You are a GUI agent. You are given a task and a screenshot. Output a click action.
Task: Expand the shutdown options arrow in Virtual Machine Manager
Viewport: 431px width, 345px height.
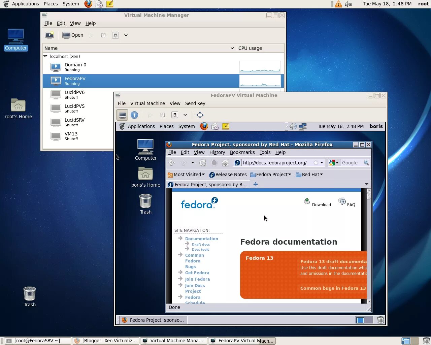[126, 35]
